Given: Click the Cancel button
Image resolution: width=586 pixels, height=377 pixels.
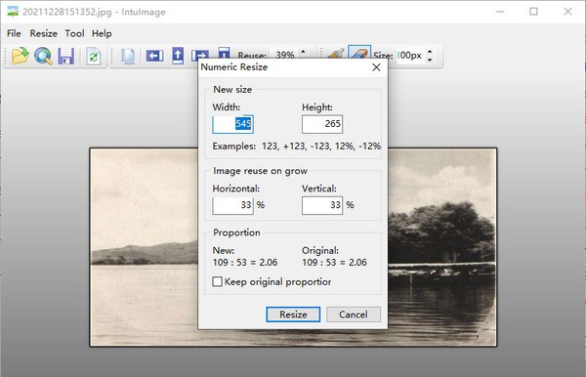Looking at the screenshot, I should click(x=354, y=314).
